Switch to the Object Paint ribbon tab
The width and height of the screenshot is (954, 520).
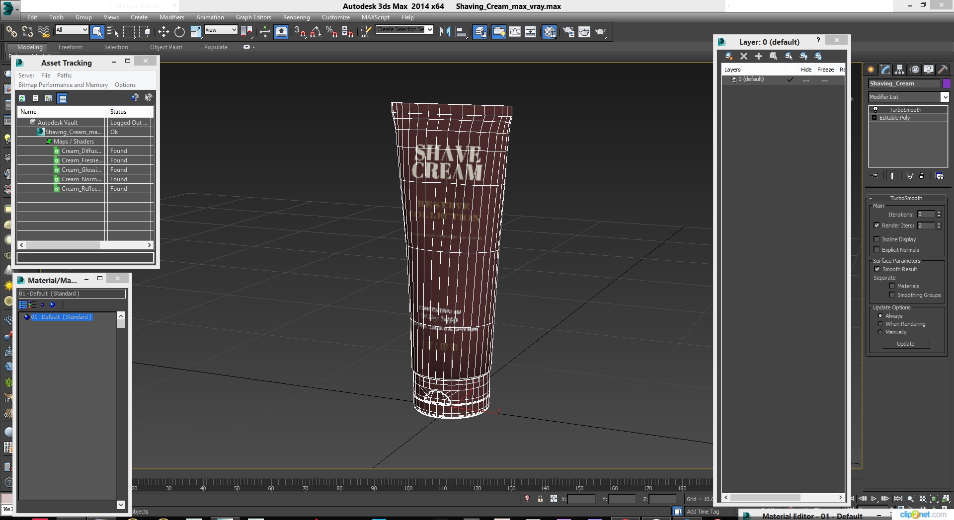(166, 47)
